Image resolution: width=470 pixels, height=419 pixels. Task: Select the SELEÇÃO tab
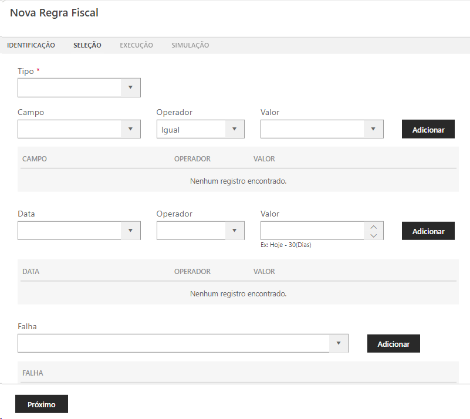[x=87, y=45]
